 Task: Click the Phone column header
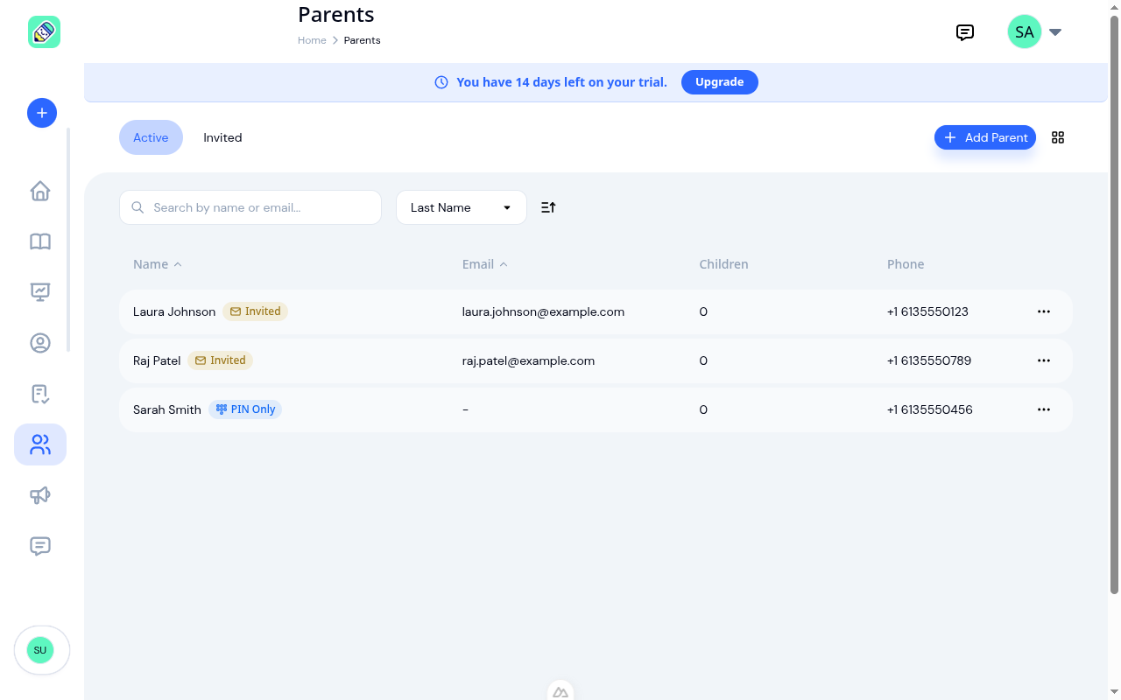coord(906,264)
